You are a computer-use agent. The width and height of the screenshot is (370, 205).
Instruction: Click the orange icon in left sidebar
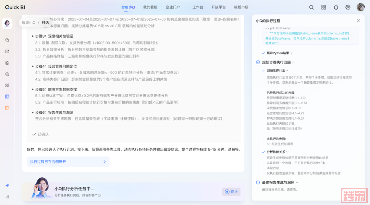(7, 108)
